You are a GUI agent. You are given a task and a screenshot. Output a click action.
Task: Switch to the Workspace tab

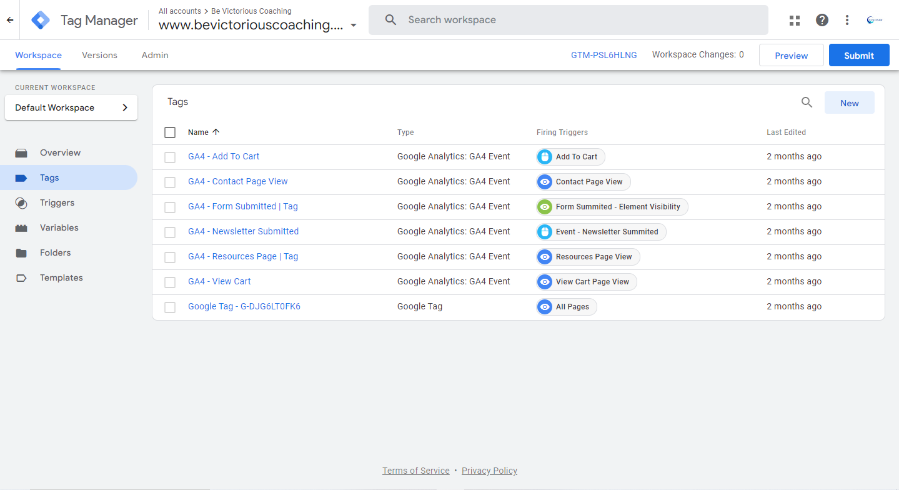pyautogui.click(x=38, y=55)
